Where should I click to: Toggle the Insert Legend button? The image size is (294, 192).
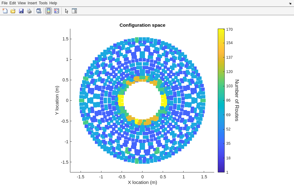pyautogui.click(x=56, y=11)
